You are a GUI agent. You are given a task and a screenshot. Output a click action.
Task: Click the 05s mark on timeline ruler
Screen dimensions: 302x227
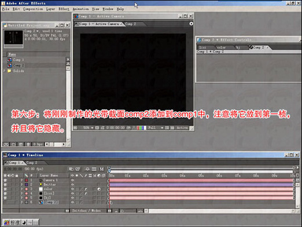point(201,175)
